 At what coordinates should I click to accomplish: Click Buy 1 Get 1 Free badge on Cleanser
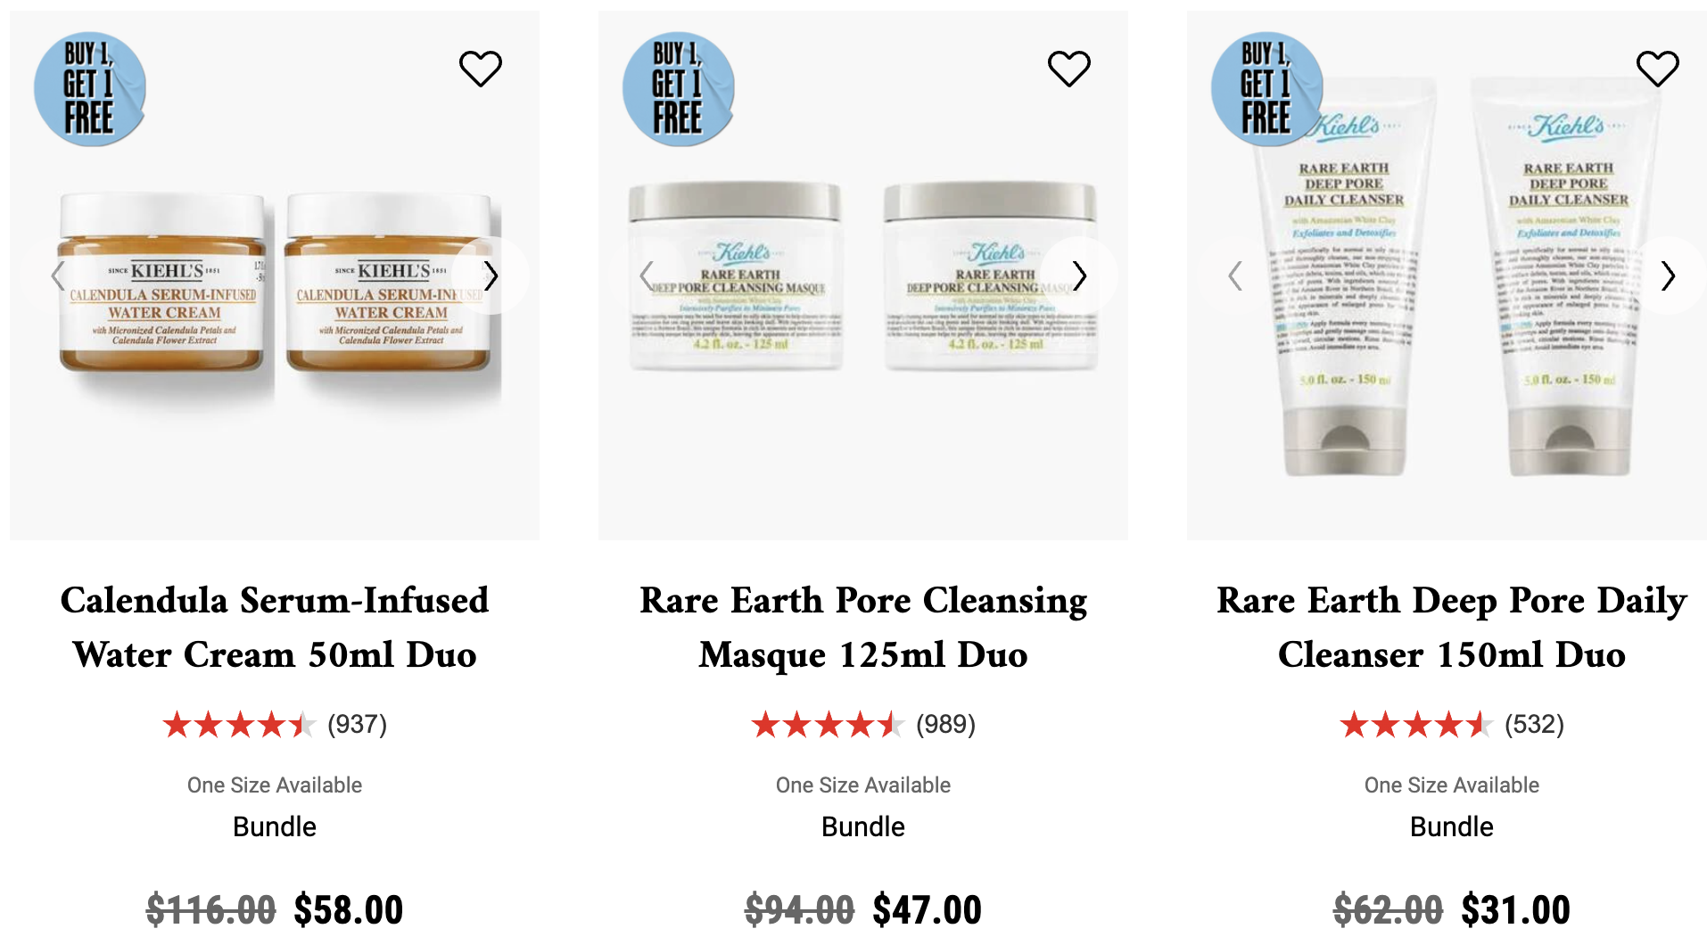tap(1267, 89)
